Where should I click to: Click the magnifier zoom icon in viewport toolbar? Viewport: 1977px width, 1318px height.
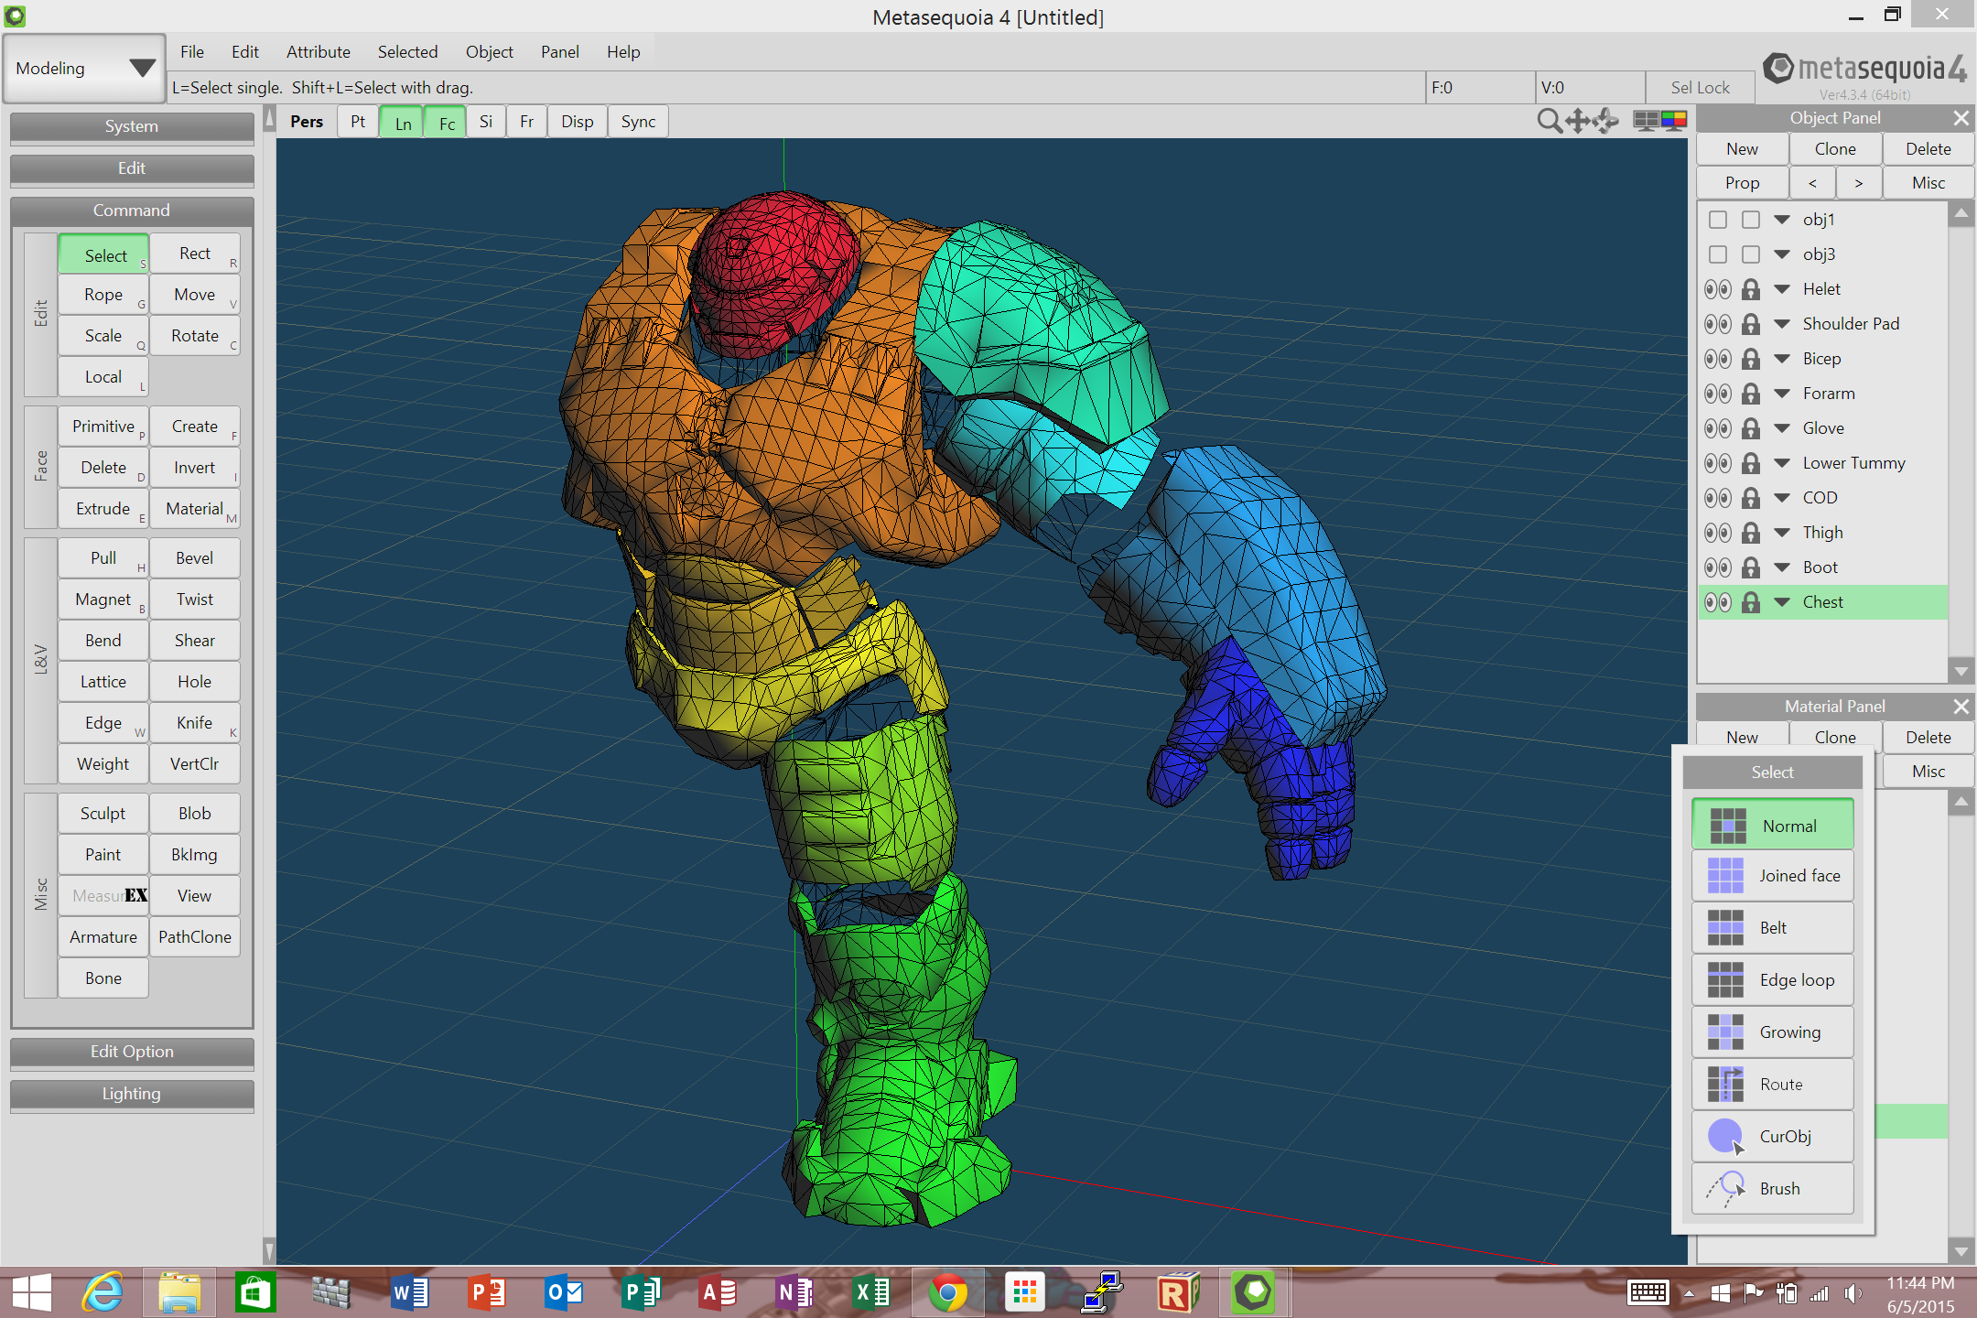pyautogui.click(x=1549, y=121)
